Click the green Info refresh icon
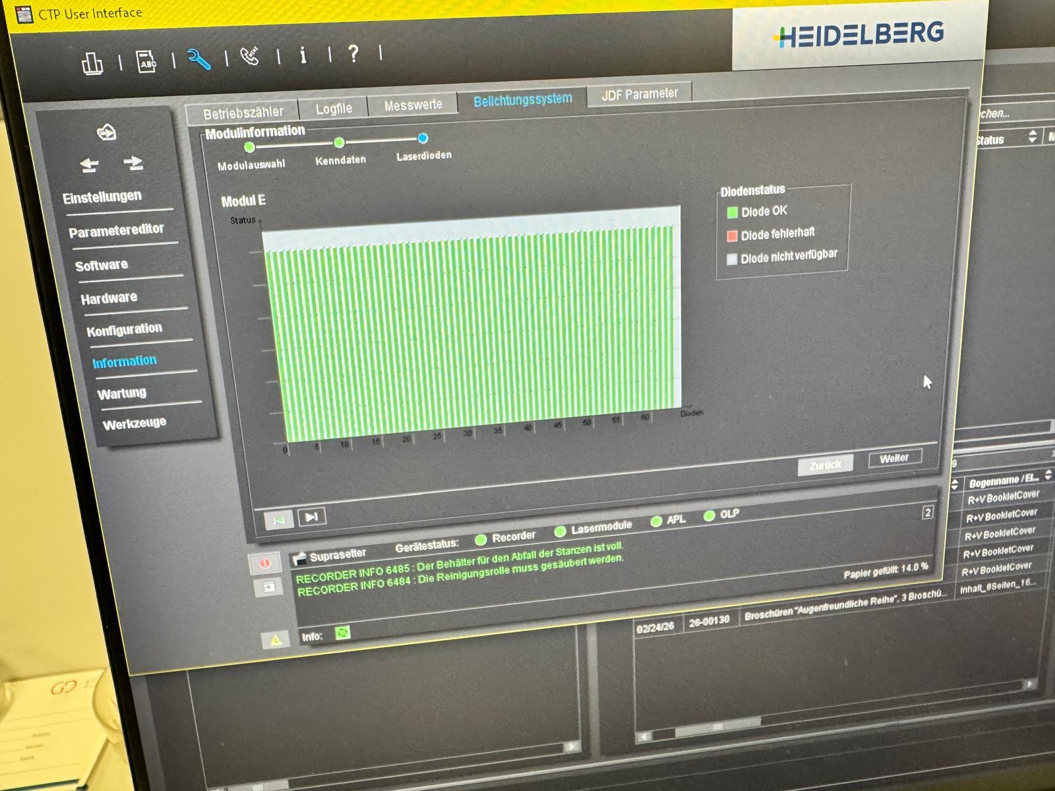1055x791 pixels. pos(343,633)
